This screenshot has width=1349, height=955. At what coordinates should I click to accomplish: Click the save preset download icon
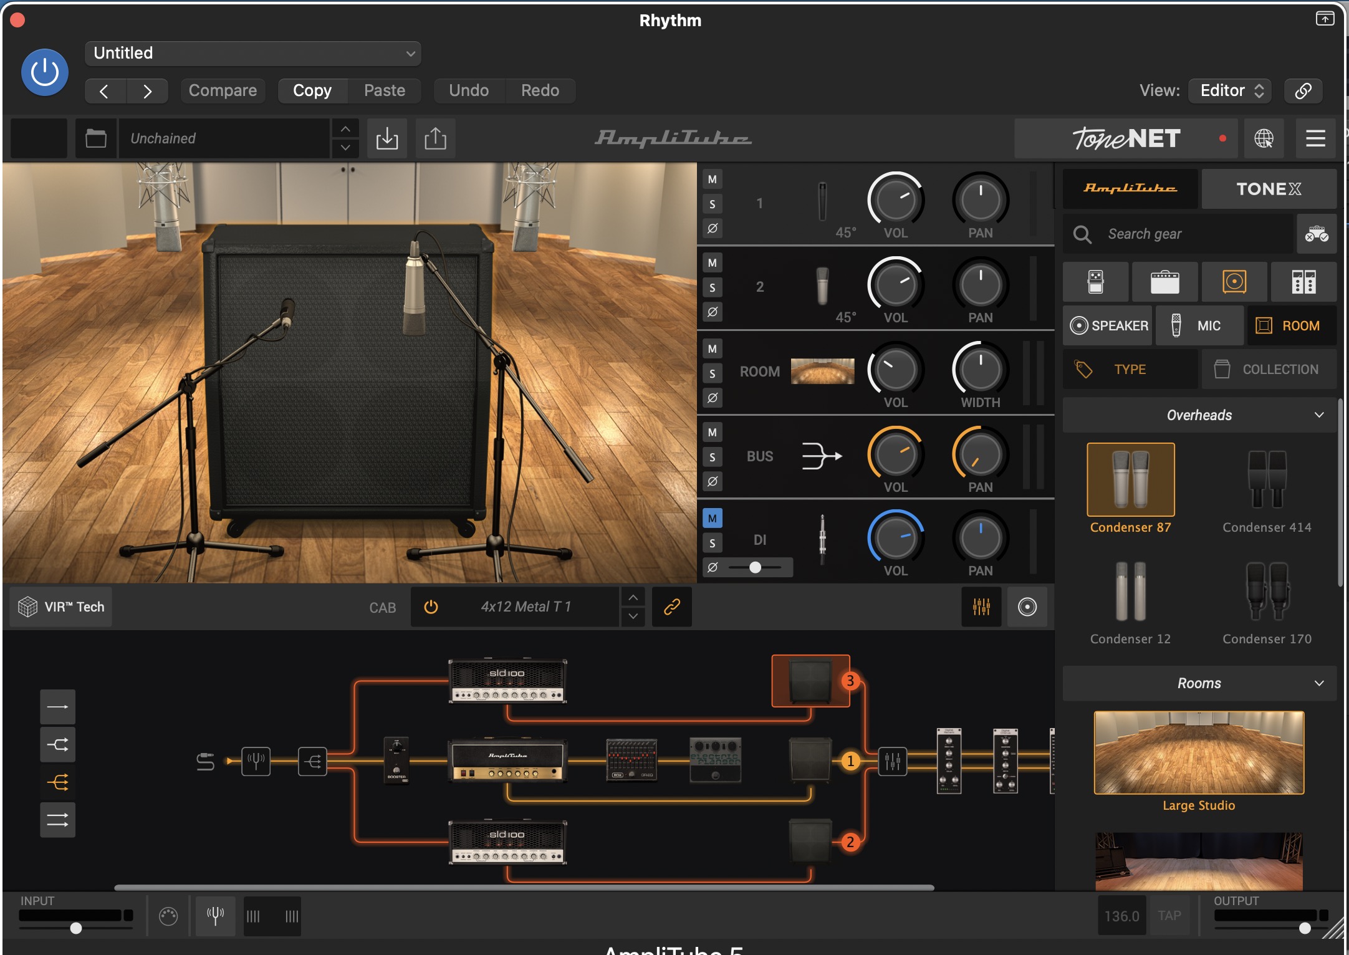point(386,138)
